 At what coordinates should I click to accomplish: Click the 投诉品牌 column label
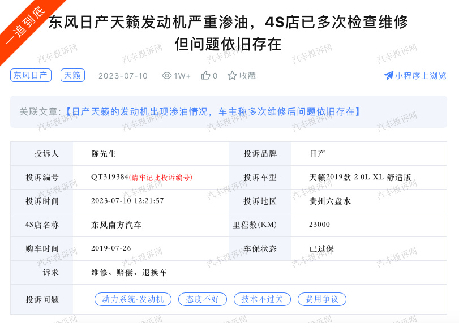(x=260, y=154)
